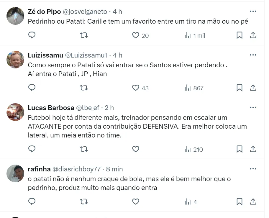The image size is (269, 218).
Task: View analytics of Lucas Barbosa's 210-view tweet
Action: point(194,149)
